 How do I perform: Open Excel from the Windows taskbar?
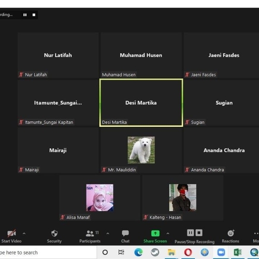(x=238, y=252)
